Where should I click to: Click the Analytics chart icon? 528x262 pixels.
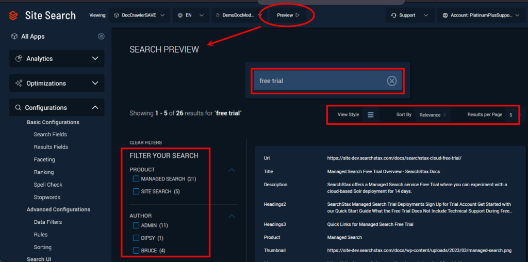pos(19,59)
